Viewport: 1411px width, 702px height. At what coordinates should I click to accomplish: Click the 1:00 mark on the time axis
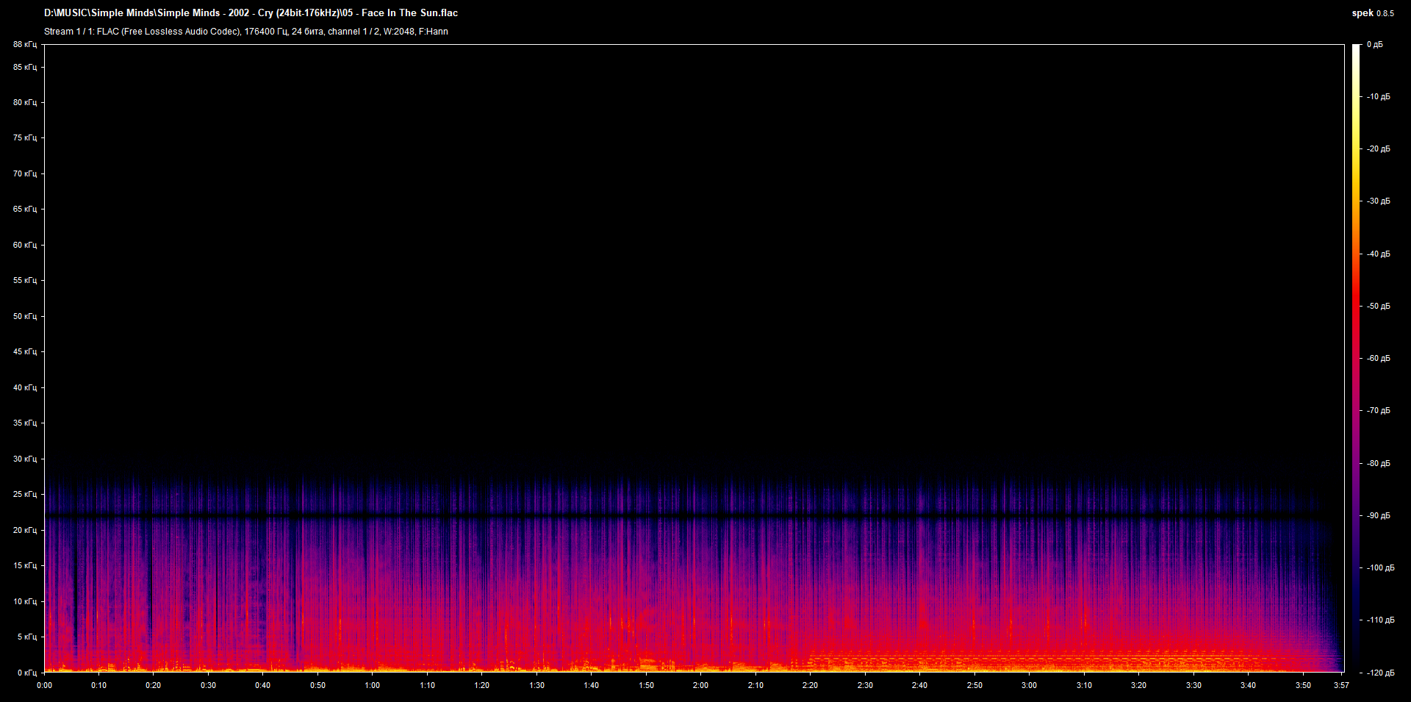(x=373, y=685)
